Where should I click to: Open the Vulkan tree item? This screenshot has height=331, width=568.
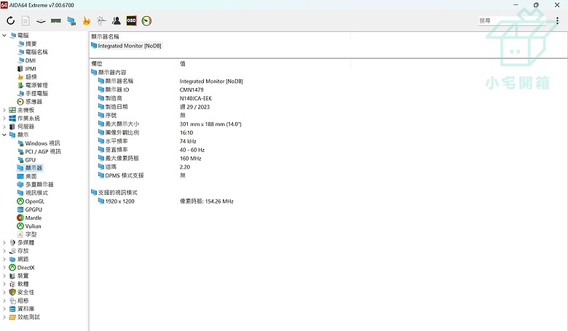point(29,226)
